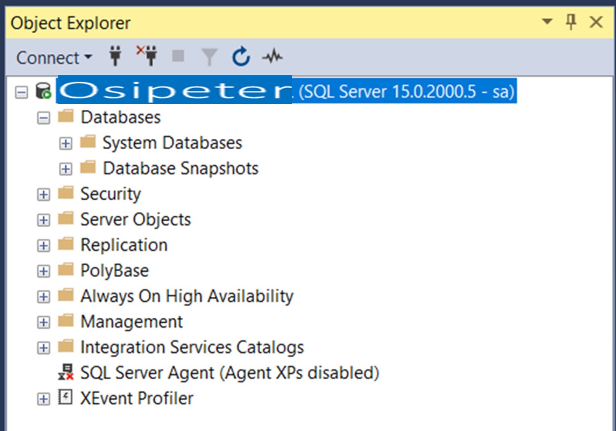
Task: Select the Management label
Action: pyautogui.click(x=131, y=322)
